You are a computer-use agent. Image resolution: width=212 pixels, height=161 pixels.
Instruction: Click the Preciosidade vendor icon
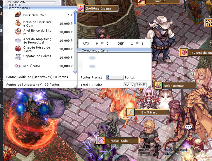[x=101, y=141]
